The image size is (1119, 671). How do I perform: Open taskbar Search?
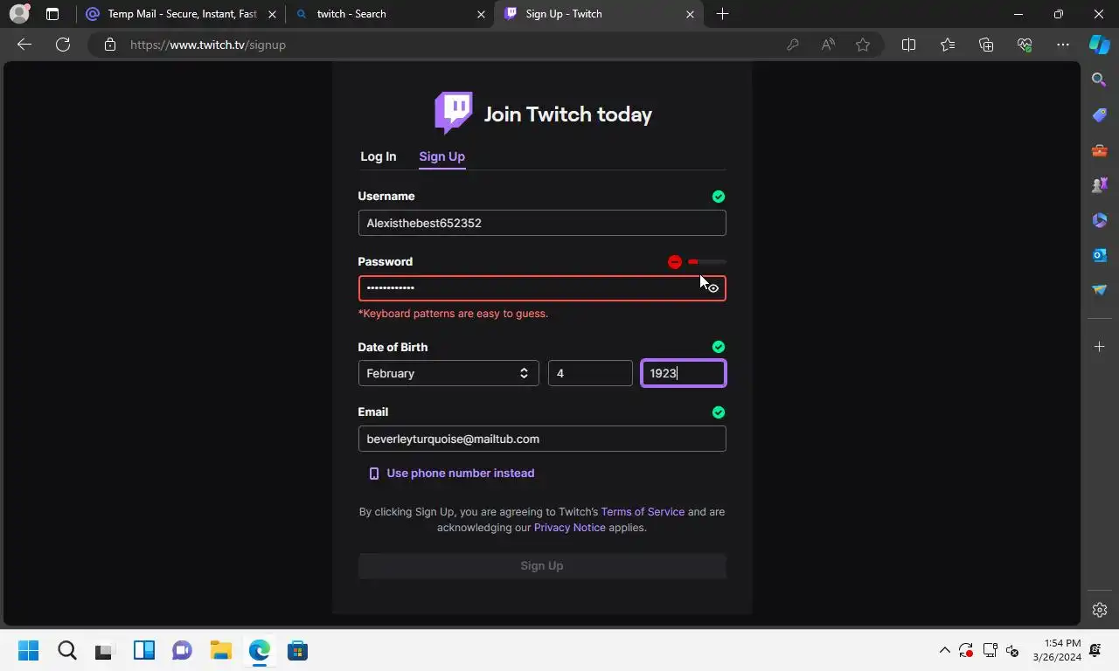click(67, 651)
